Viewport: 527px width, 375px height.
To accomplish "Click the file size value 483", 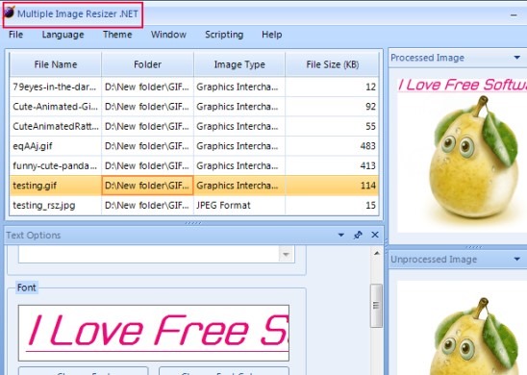I will coord(367,146).
